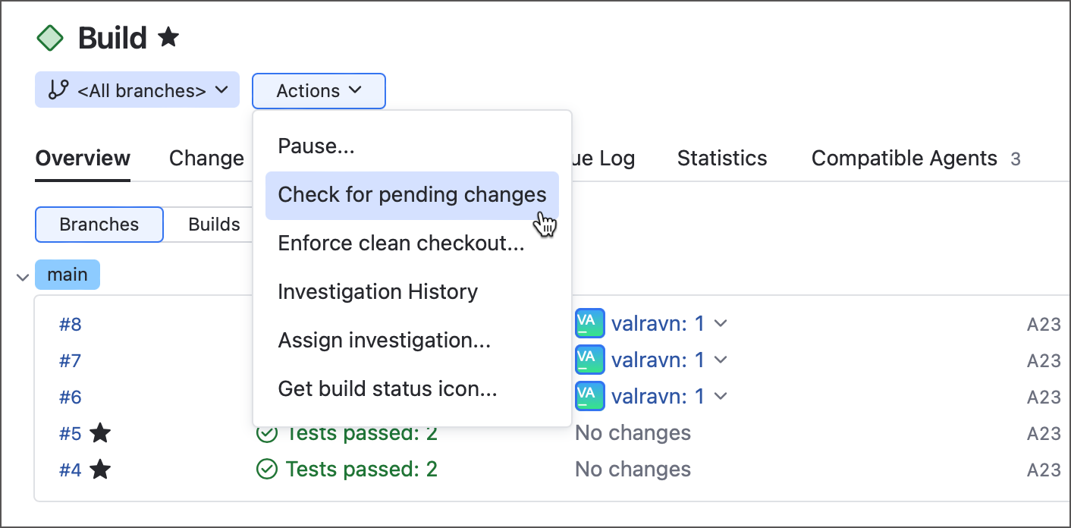Collapse the Actions dropdown button
This screenshot has height=528, width=1071.
(x=319, y=91)
